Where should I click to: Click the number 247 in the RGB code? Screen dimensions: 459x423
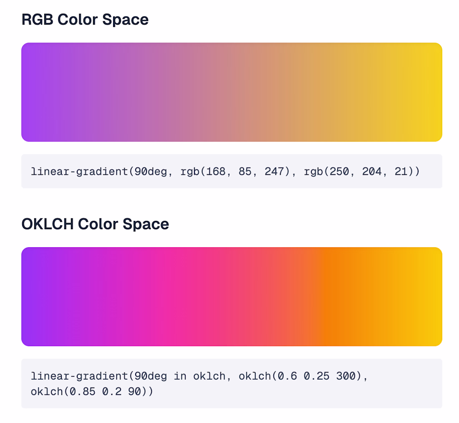click(x=275, y=172)
